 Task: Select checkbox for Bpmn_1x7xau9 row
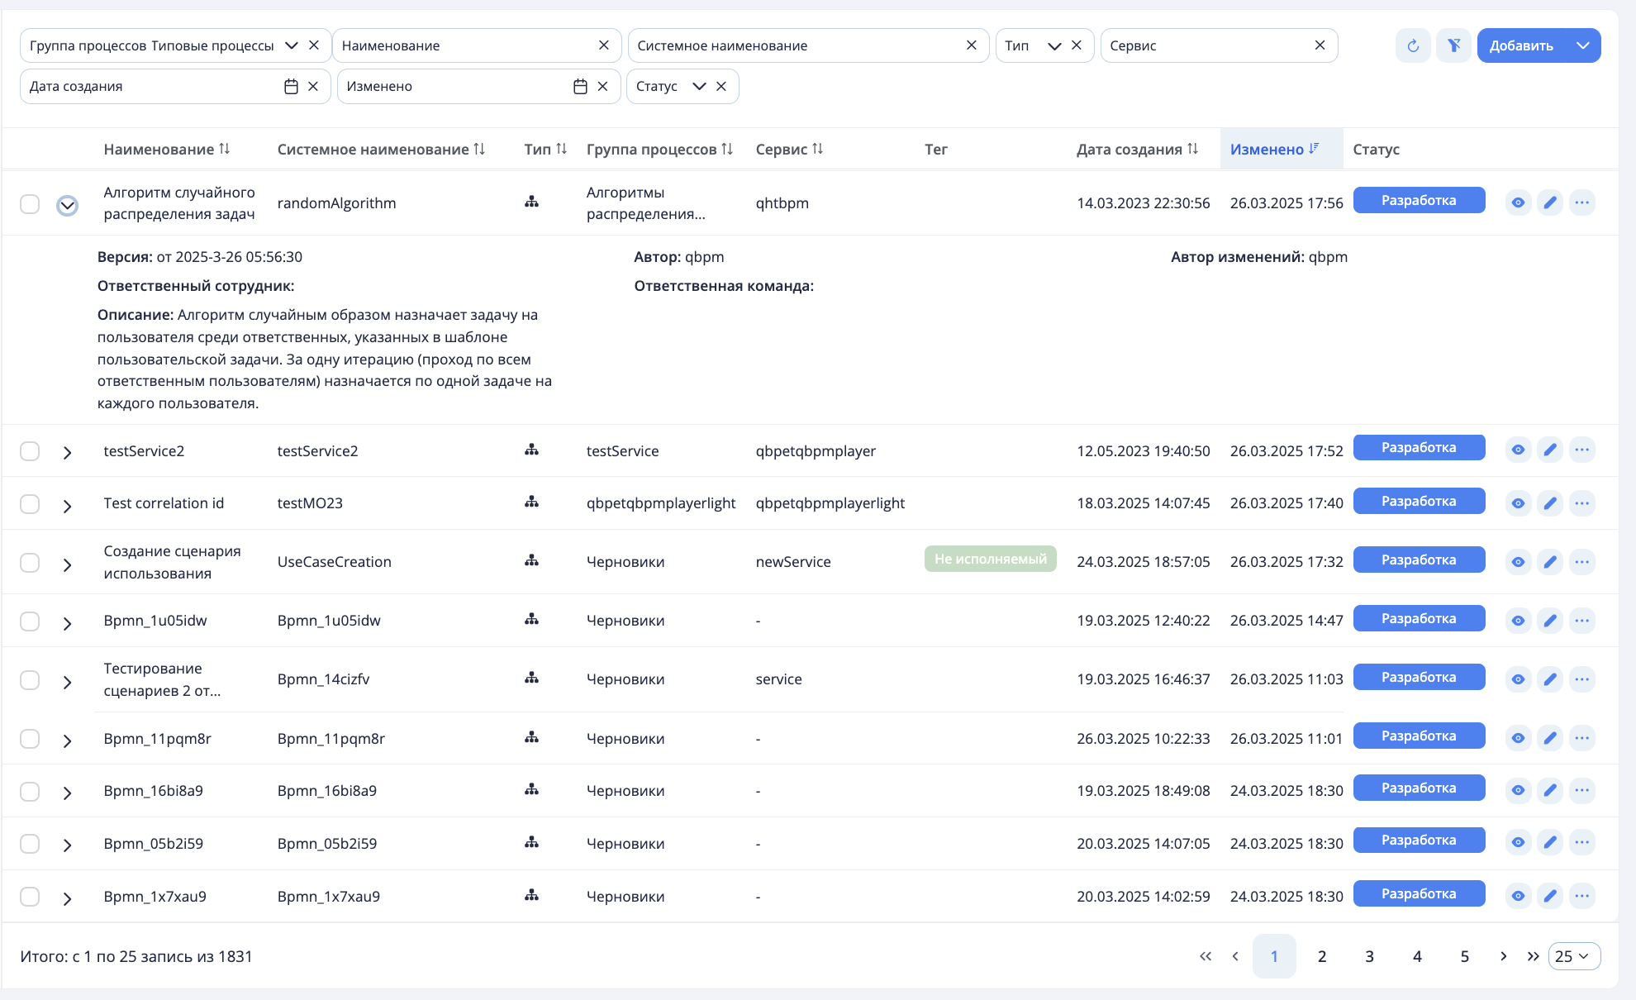pyautogui.click(x=30, y=896)
